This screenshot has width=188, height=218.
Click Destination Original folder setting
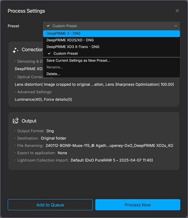click(54, 138)
